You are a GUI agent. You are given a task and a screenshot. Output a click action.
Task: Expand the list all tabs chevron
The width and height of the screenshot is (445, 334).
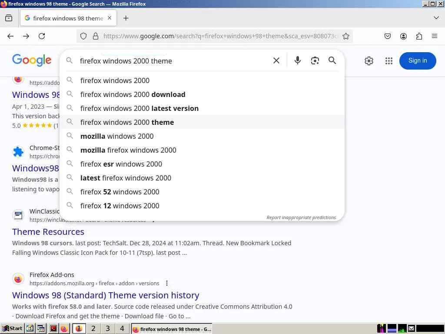click(x=436, y=18)
